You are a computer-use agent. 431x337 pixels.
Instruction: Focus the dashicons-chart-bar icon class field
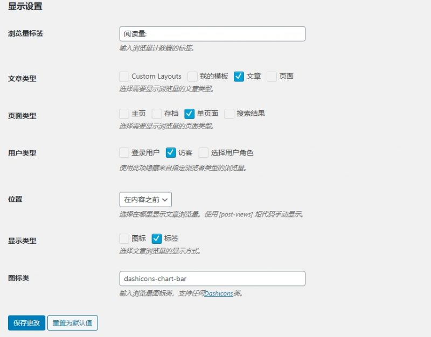[x=212, y=279]
